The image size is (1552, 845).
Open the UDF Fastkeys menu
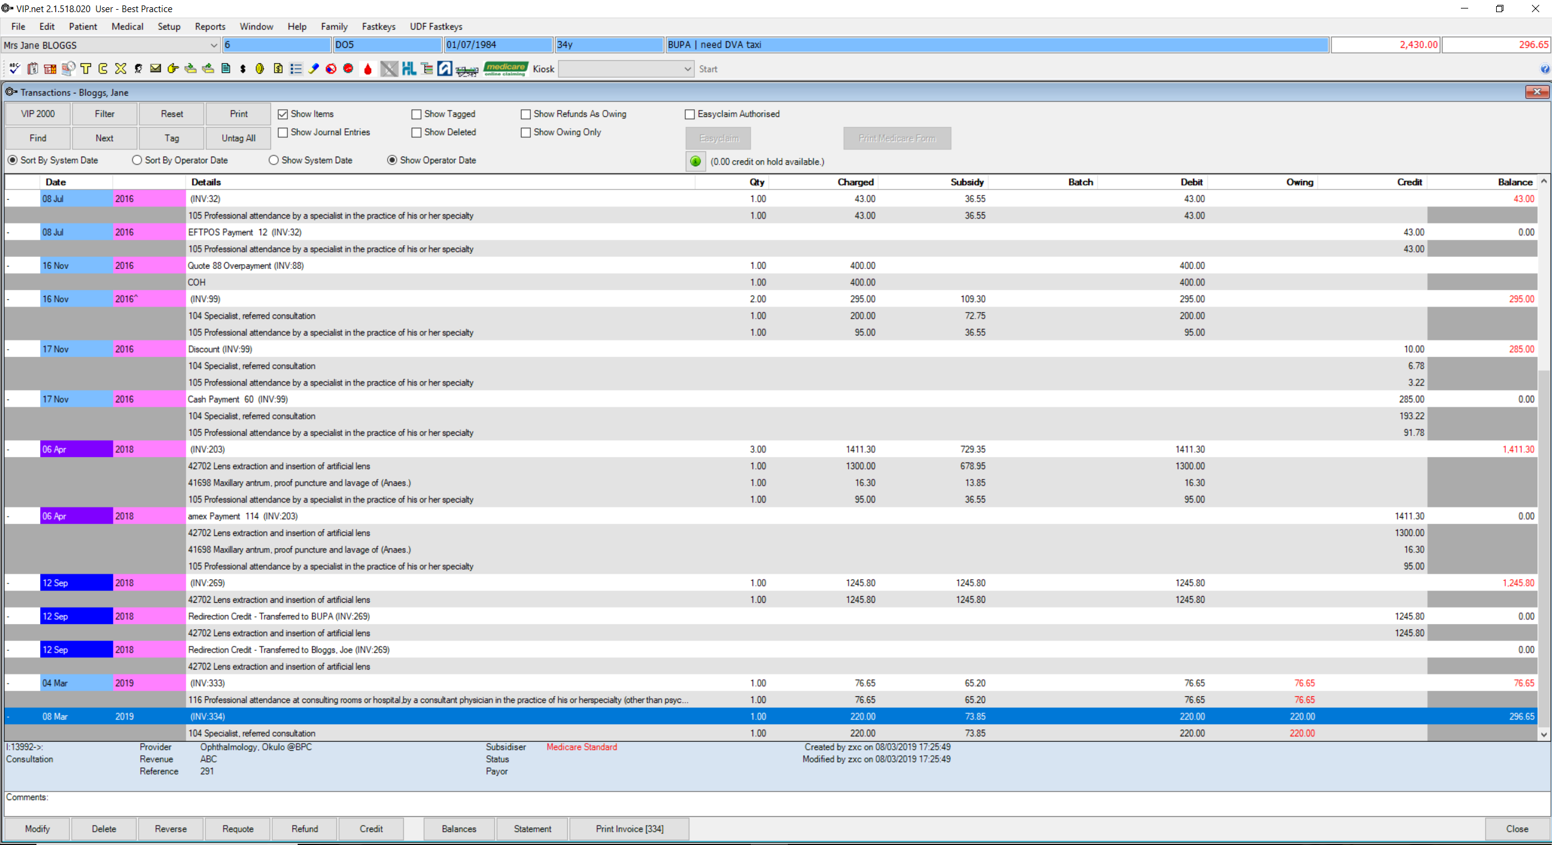pyautogui.click(x=436, y=27)
